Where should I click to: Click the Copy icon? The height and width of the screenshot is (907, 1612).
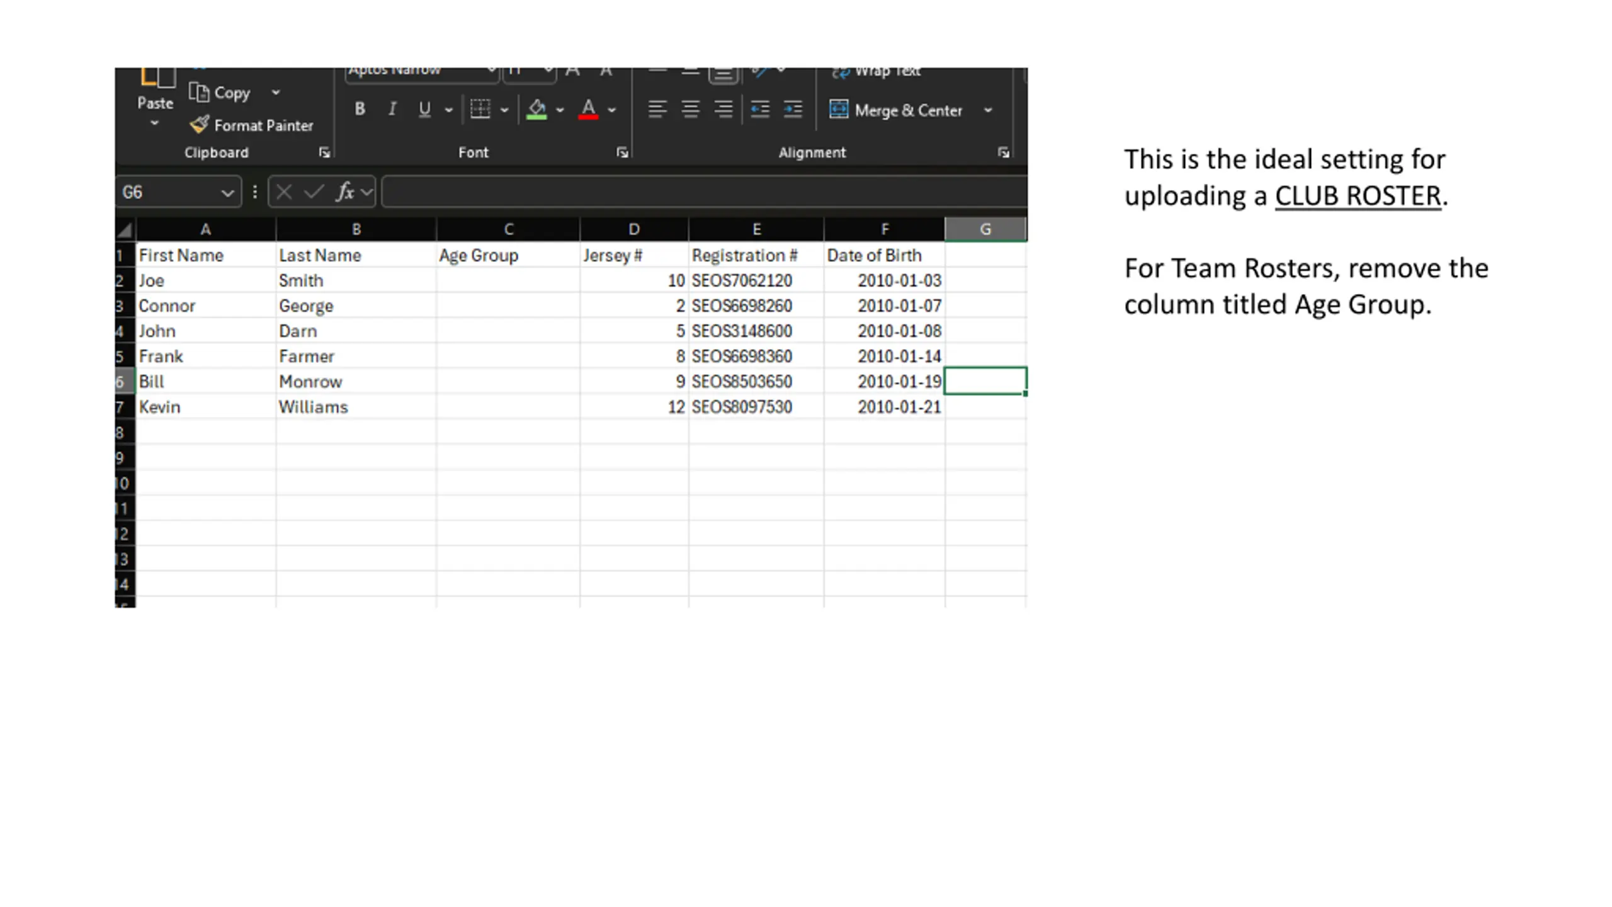(x=199, y=93)
